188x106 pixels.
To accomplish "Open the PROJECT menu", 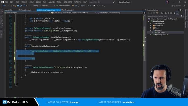I will (24, 2).
